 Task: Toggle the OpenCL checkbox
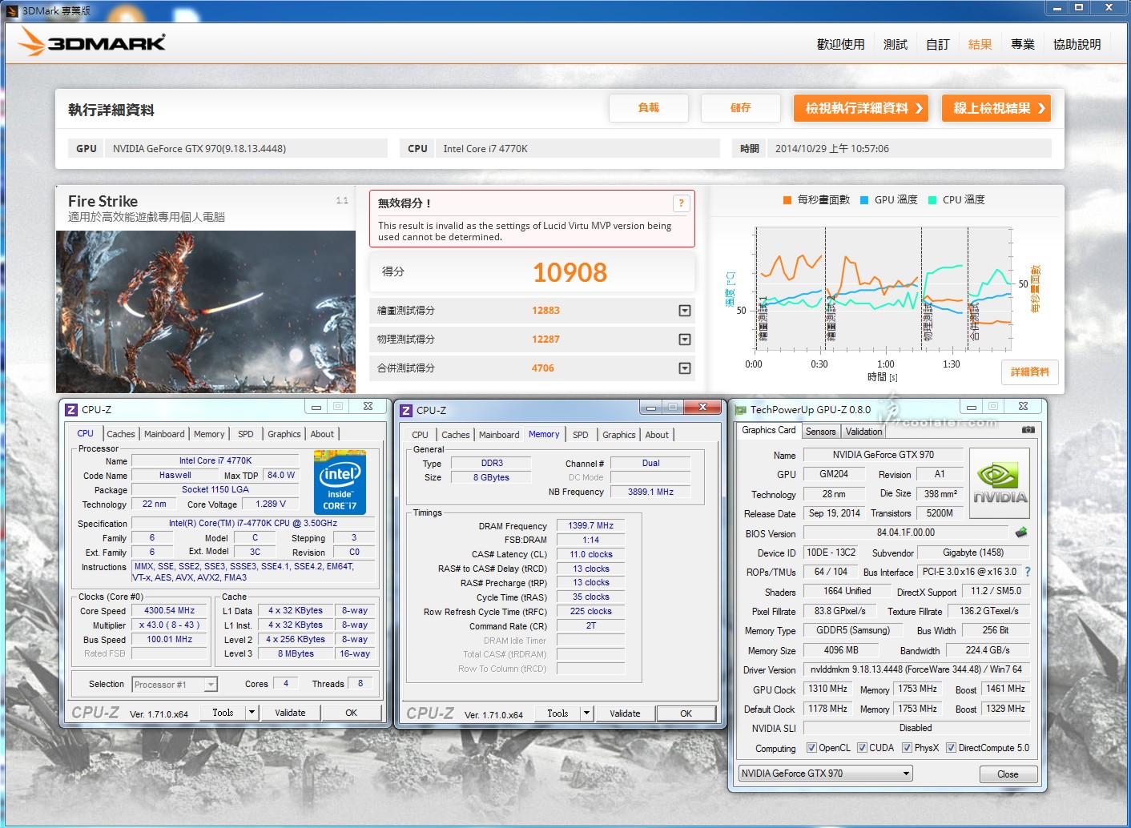click(811, 748)
